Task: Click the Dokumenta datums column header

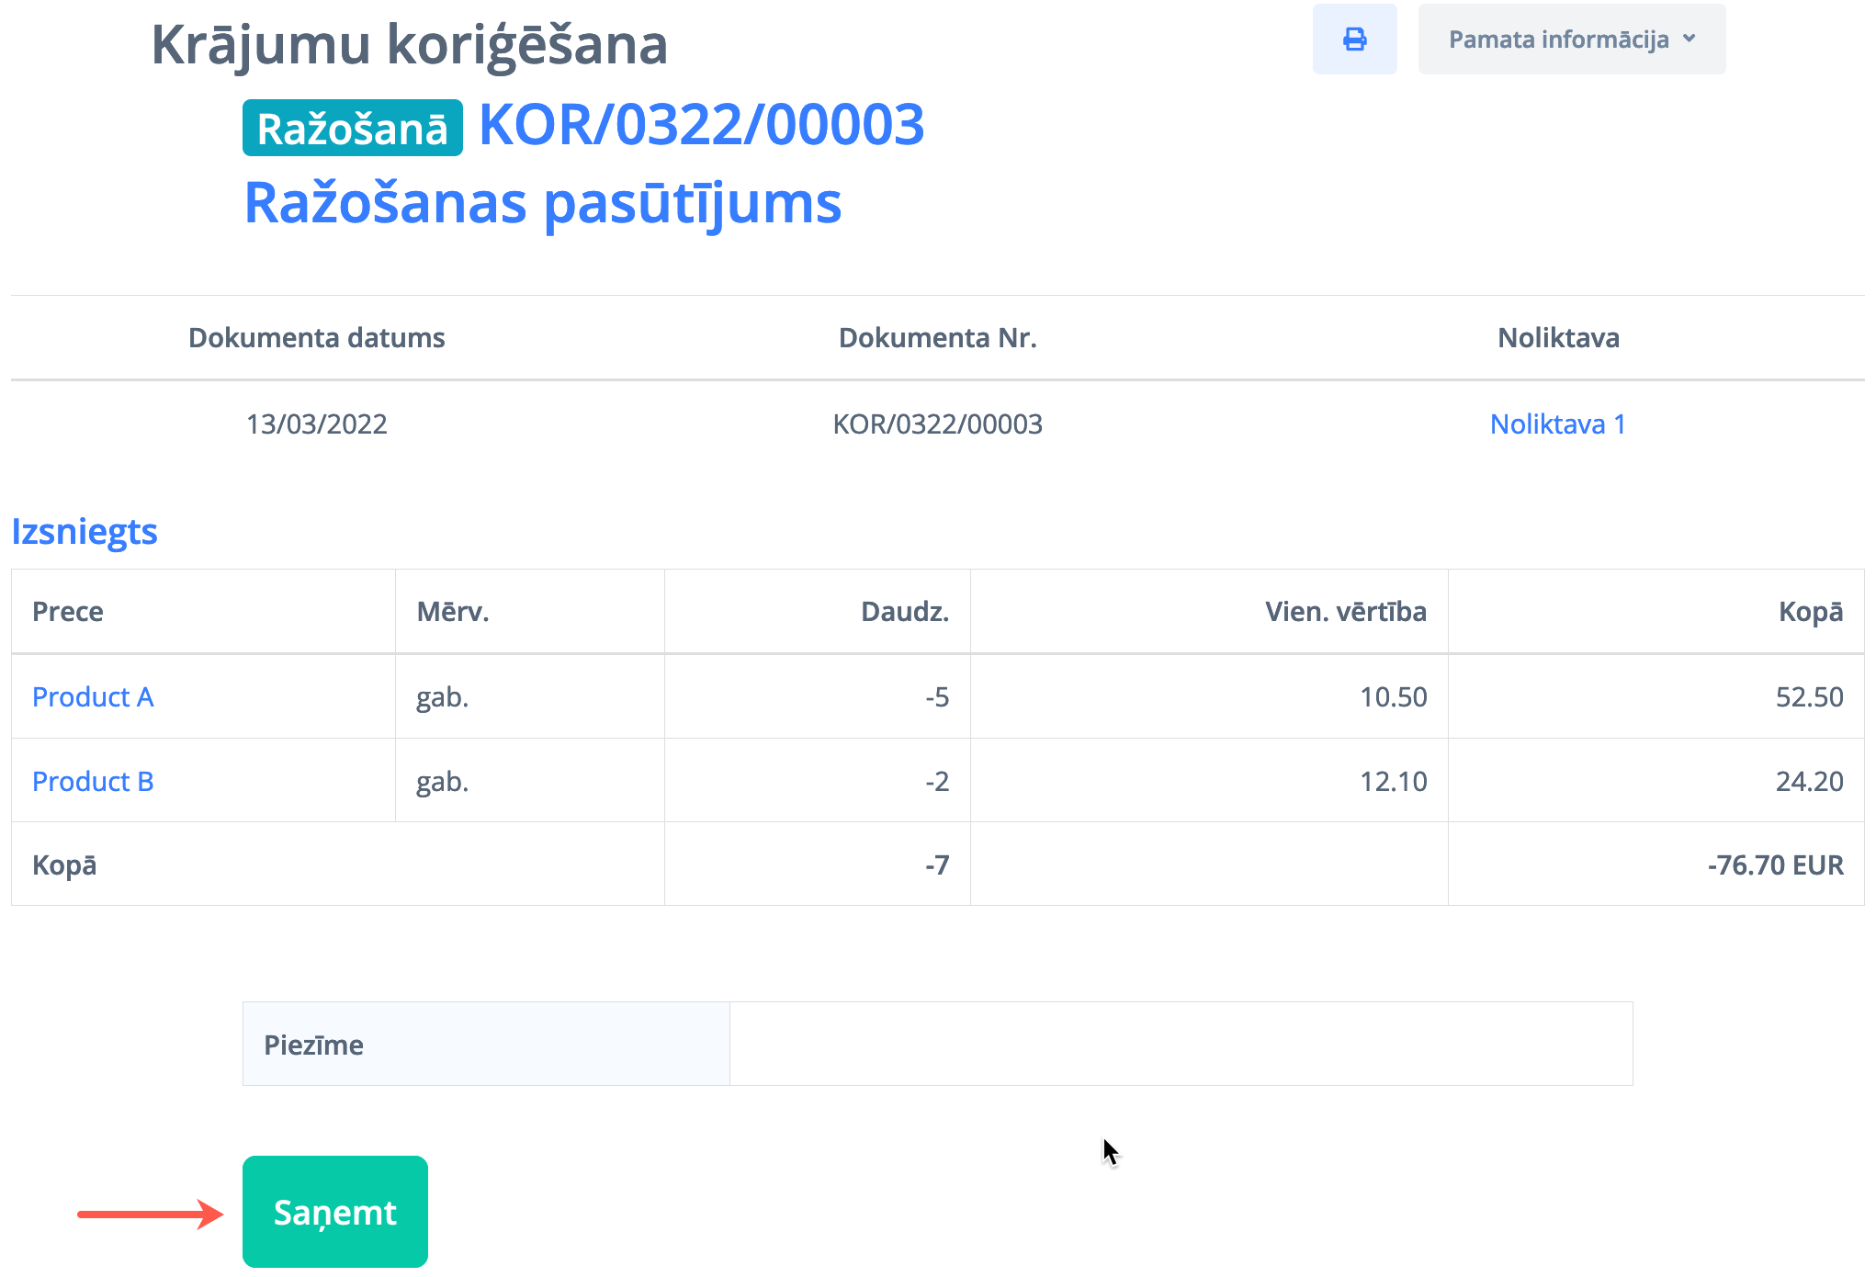Action: pyautogui.click(x=316, y=338)
